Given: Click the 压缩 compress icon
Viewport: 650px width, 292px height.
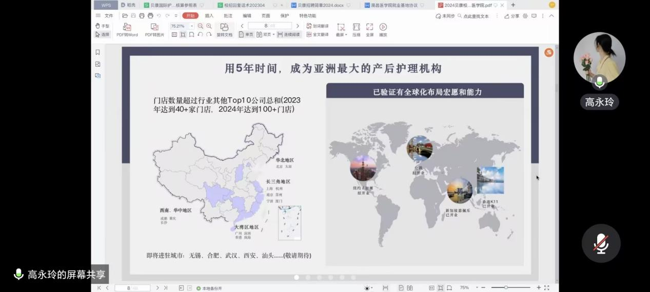Looking at the screenshot, I should click(x=356, y=27).
